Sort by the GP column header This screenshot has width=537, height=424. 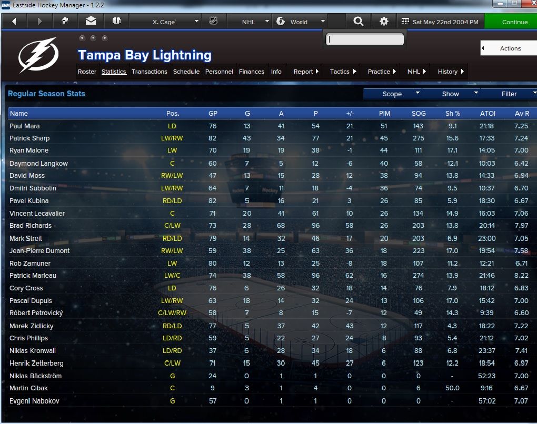coord(213,114)
